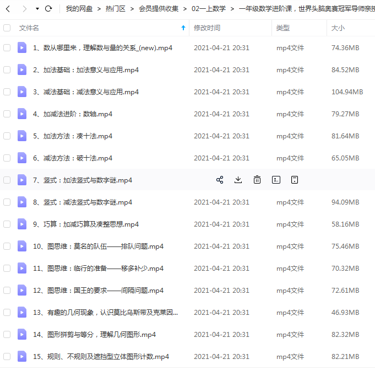Check the box for 15、规则、不规则 file
The image size is (375, 370).
tap(7, 356)
